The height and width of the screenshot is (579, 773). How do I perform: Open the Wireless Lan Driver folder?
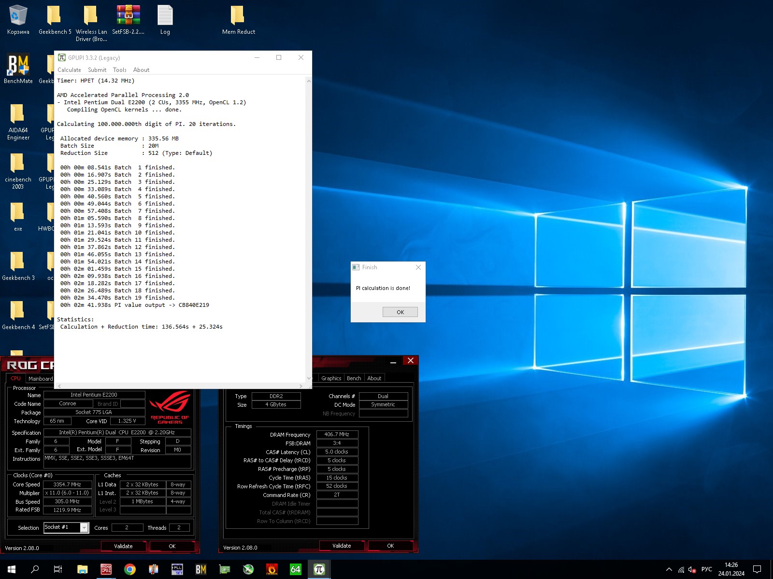(91, 23)
